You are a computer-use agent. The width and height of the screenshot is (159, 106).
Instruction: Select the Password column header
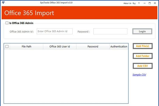coord(93,47)
